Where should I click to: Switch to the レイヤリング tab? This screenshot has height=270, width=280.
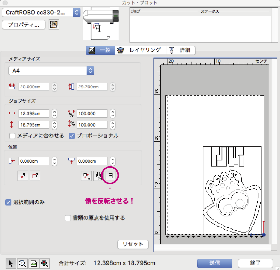141,50
